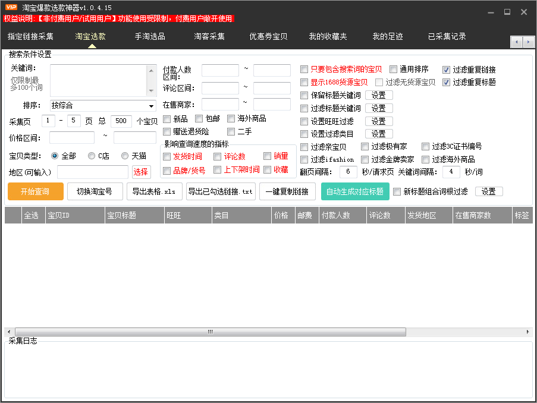Enable 销量 indicator checkbox
The width and height of the screenshot is (537, 403).
click(x=268, y=156)
